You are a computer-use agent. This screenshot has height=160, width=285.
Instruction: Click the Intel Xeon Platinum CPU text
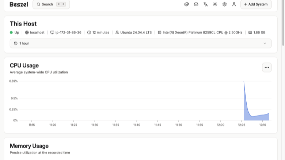click(202, 32)
